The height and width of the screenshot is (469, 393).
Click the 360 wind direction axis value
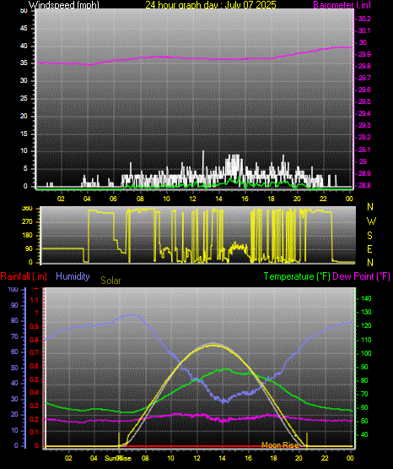point(27,209)
